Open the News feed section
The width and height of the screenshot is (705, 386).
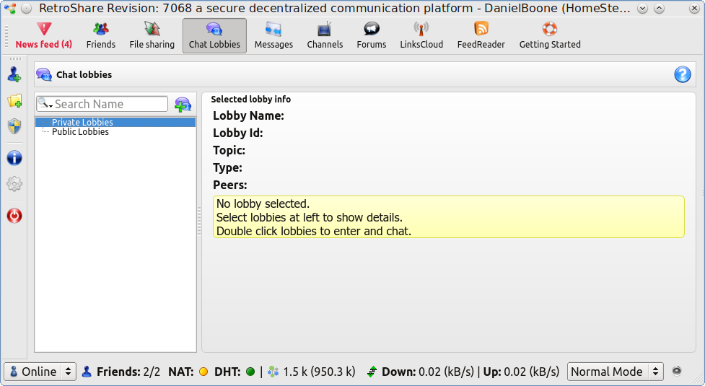44,35
